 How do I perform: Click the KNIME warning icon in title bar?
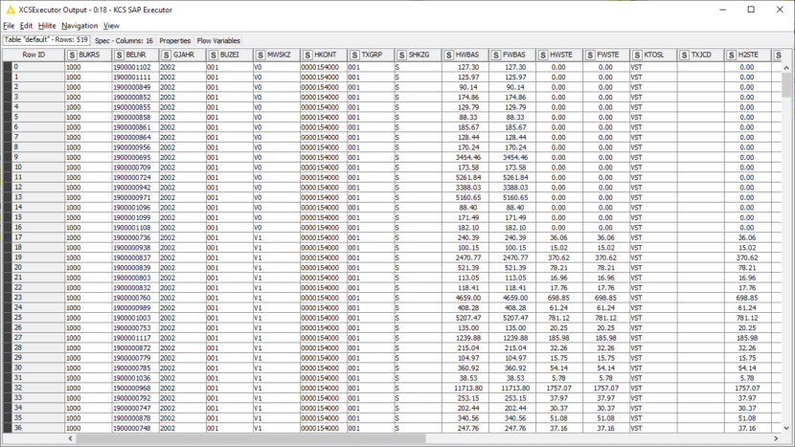[x=10, y=9]
